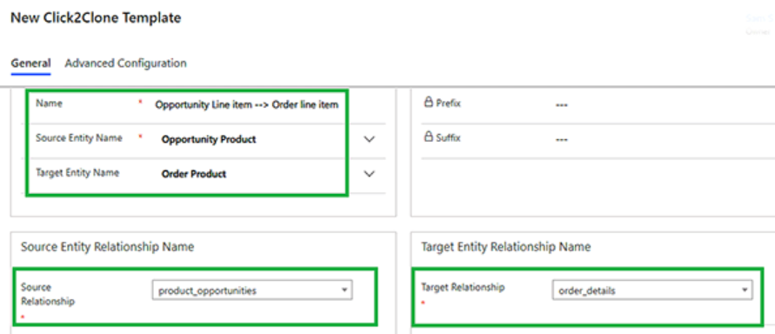The image size is (775, 334).
Task: Click the Source Entity Relationship Name heading
Action: [107, 246]
